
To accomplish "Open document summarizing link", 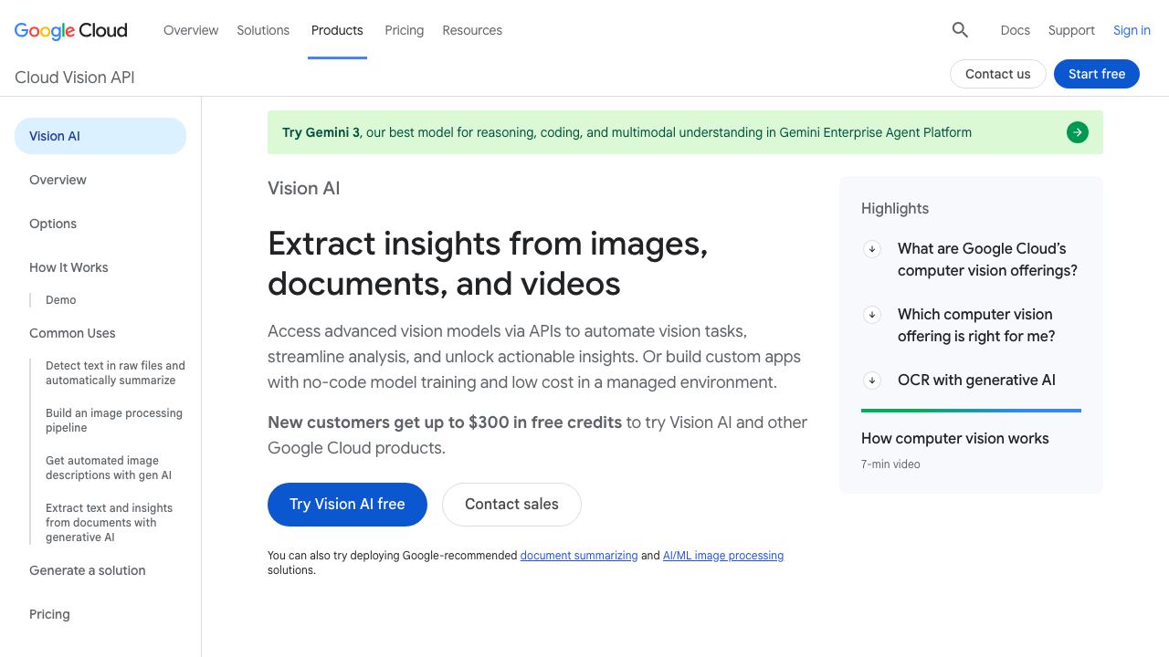I will click(x=579, y=555).
